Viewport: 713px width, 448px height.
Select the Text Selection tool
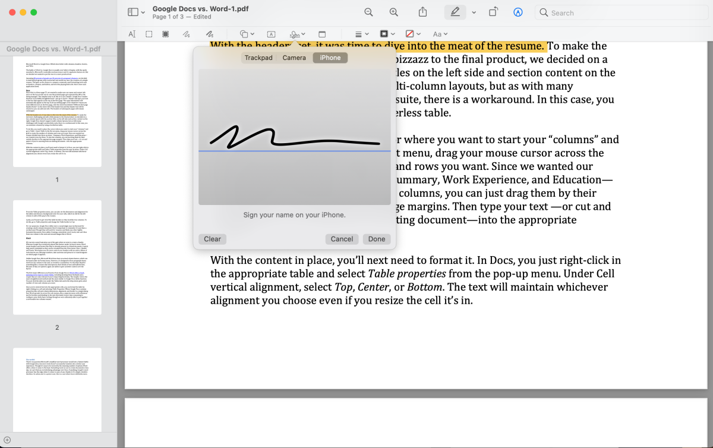[x=132, y=34]
